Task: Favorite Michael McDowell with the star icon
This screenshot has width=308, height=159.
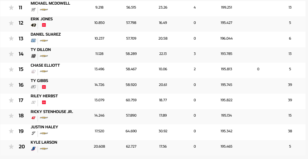Action: point(11,7)
